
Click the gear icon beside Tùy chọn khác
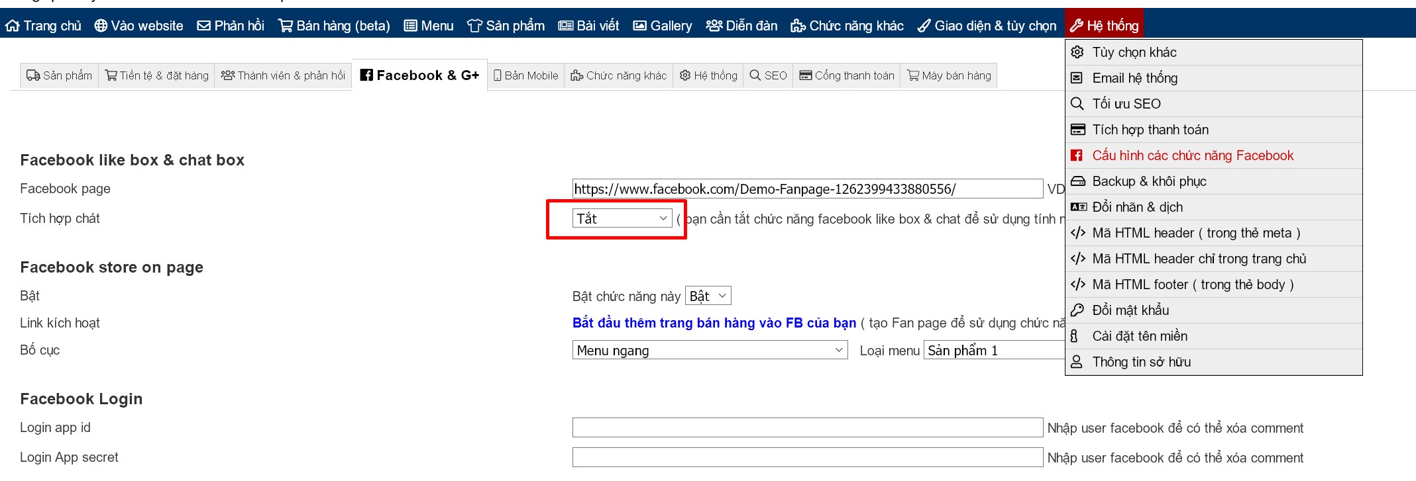coord(1078,52)
